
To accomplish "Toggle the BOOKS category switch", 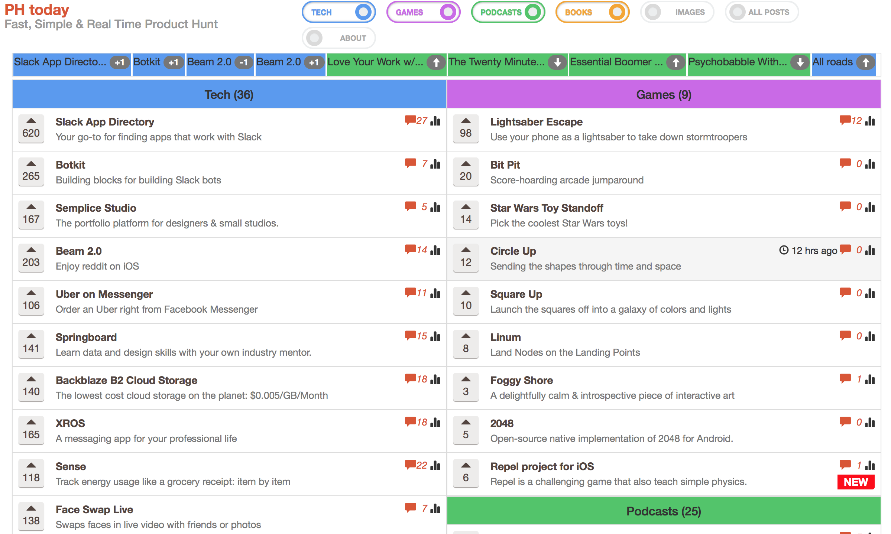I will point(592,12).
